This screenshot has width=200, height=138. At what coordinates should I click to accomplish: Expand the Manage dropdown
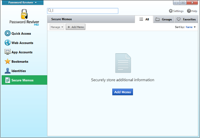coord(57,27)
